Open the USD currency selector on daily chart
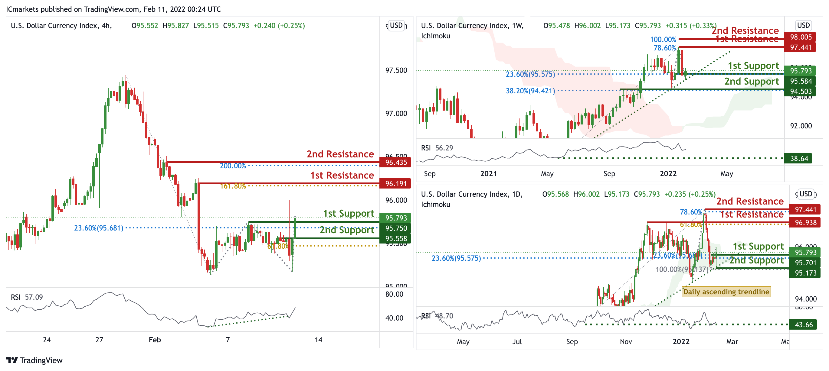829x371 pixels. 805,194
